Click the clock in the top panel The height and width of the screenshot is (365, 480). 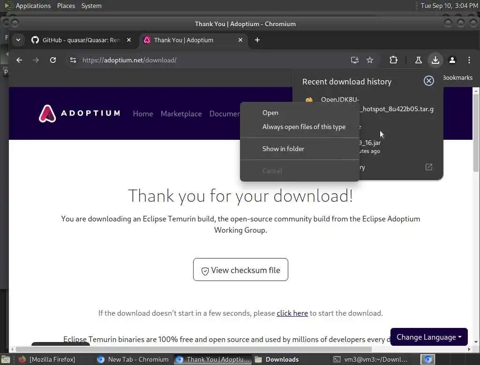[449, 6]
